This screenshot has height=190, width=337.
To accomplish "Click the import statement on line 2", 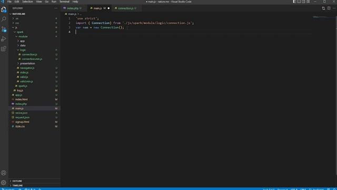I will tap(135, 23).
